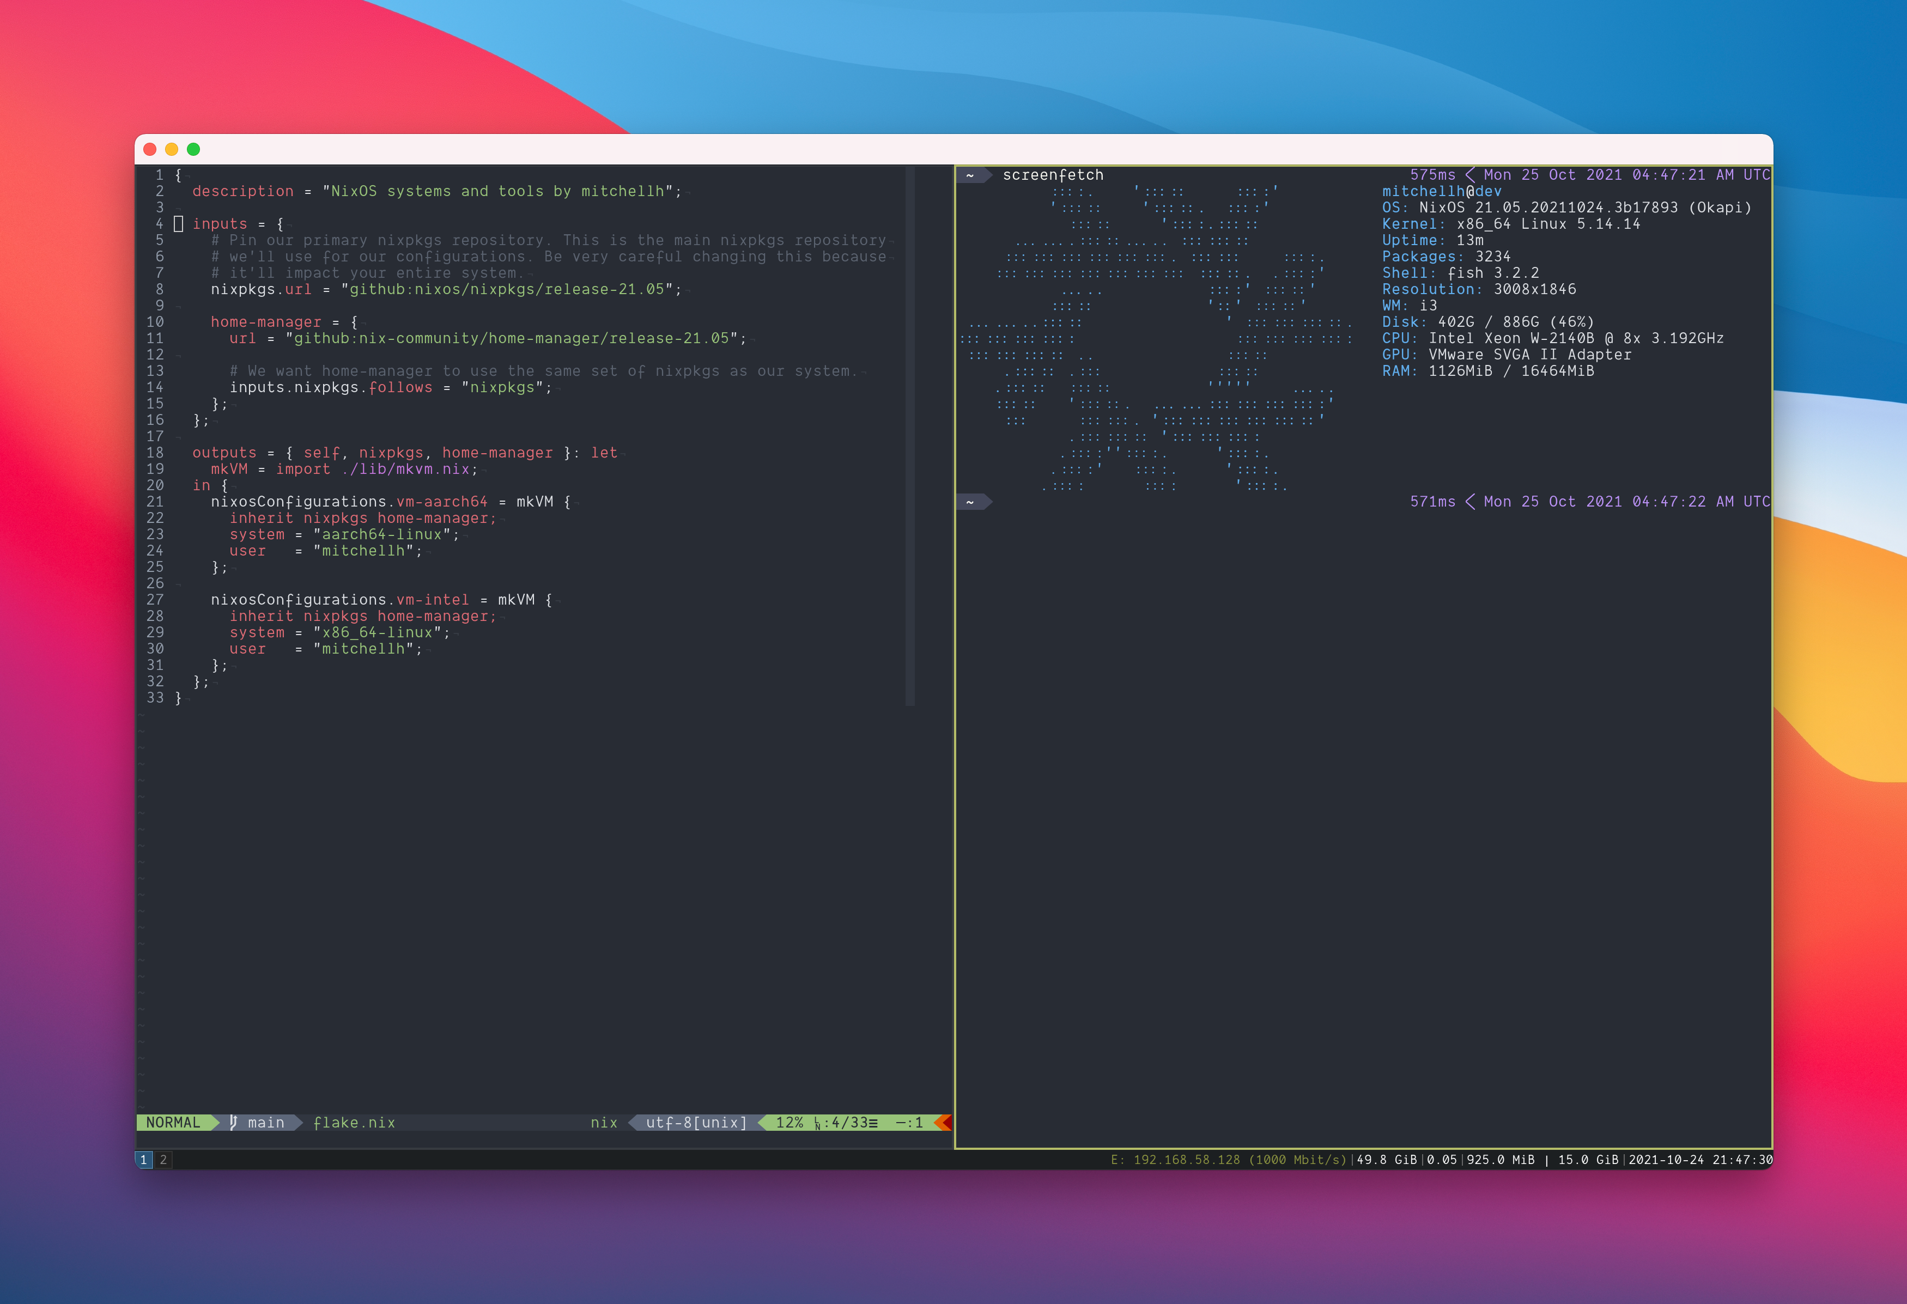Screen dimensions: 1907x1304
Task: Click the 12% scroll position segment
Action: click(x=790, y=1123)
